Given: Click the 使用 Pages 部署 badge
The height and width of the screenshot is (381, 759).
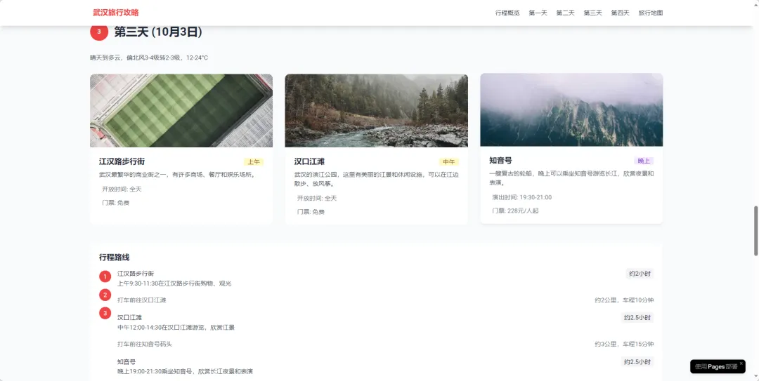Looking at the screenshot, I should pos(716,366).
